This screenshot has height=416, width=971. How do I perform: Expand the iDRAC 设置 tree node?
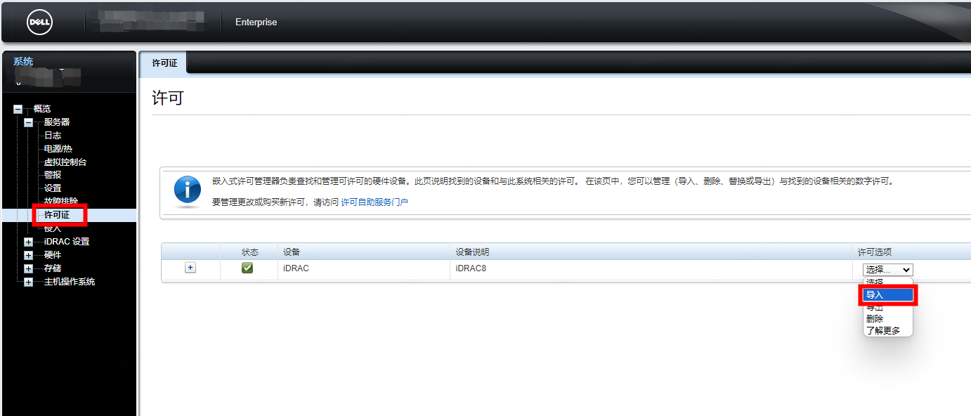(x=28, y=242)
